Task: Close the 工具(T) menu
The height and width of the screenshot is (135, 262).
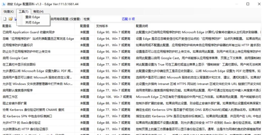Action: click(x=24, y=11)
